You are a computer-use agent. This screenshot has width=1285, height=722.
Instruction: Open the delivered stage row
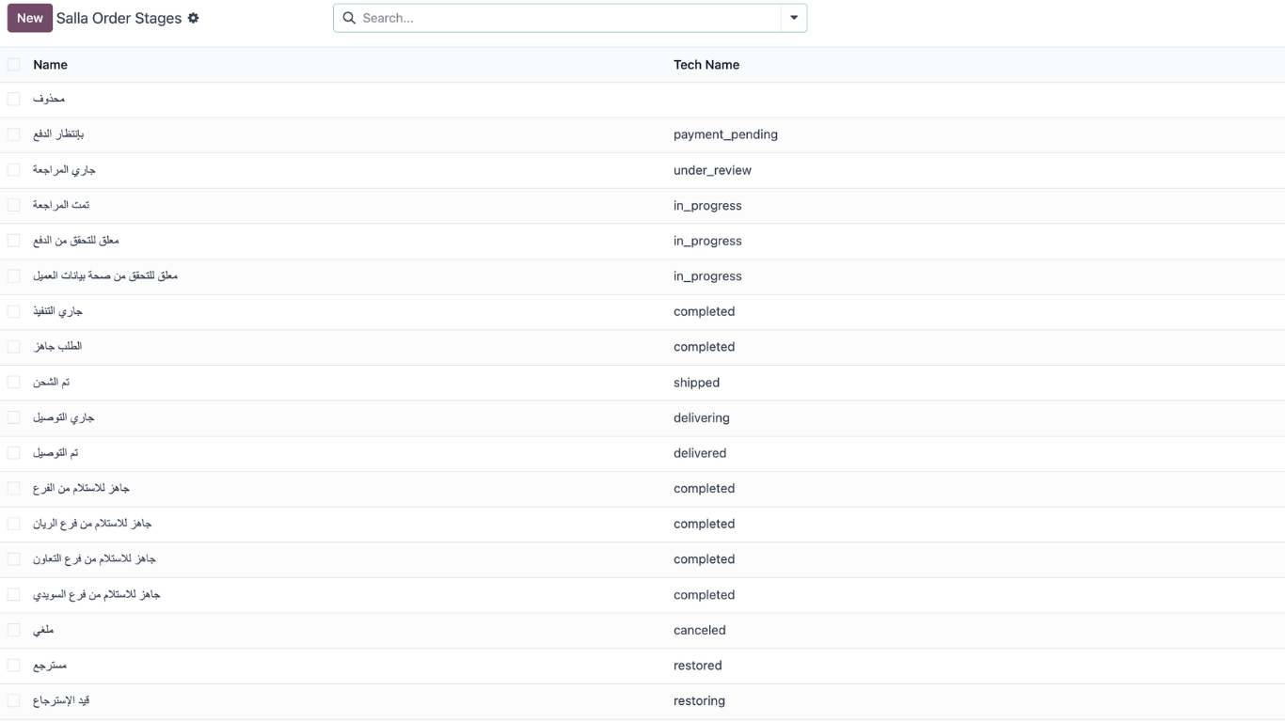tap(699, 453)
